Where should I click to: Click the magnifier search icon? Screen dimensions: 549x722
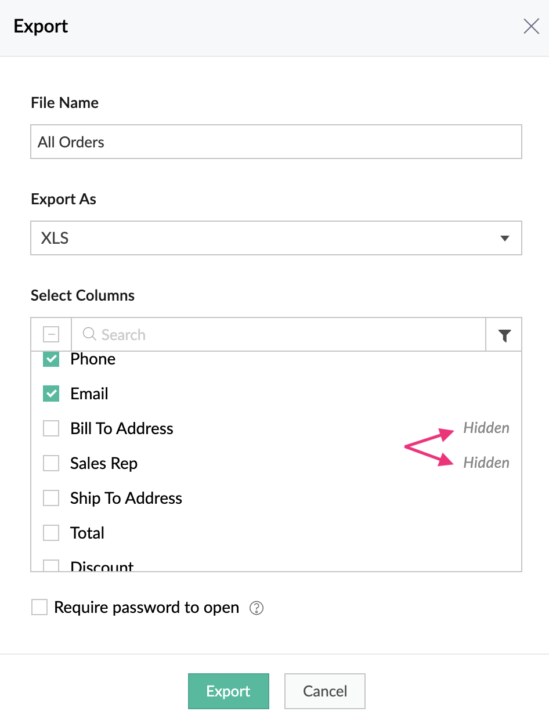click(x=89, y=334)
